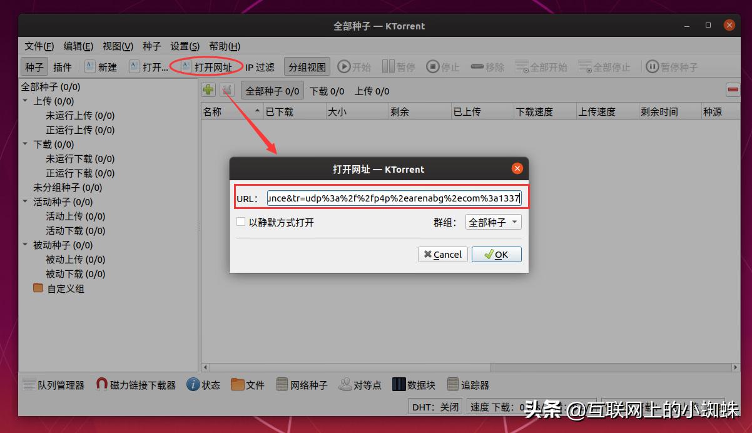The height and width of the screenshot is (433, 752).
Task: Show the 对等点 panel at bottom
Action: [360, 385]
